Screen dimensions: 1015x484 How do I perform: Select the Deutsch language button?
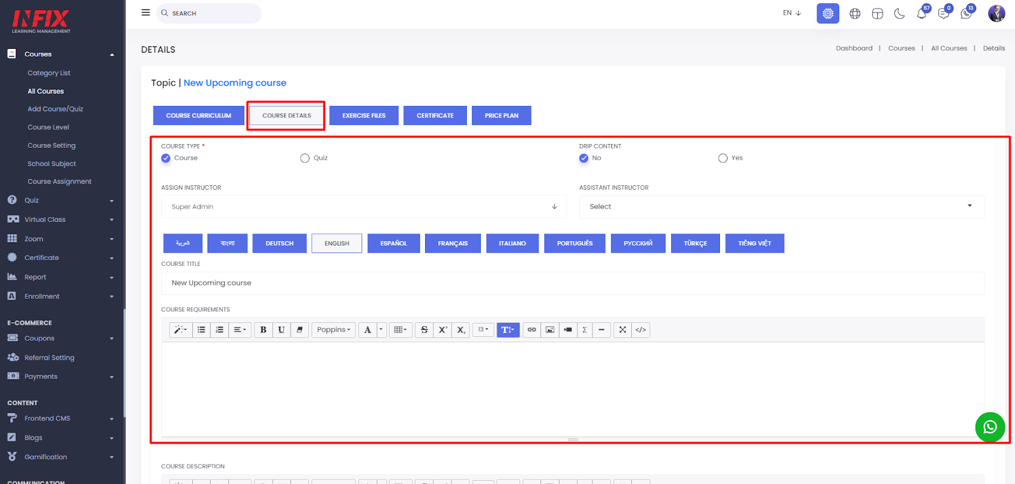point(280,244)
